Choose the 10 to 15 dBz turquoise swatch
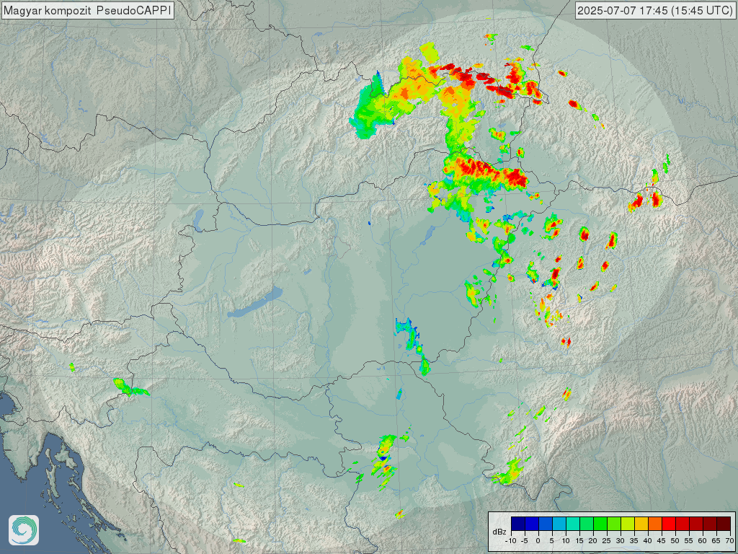Viewport: 738px width, 554px height. coord(573,524)
